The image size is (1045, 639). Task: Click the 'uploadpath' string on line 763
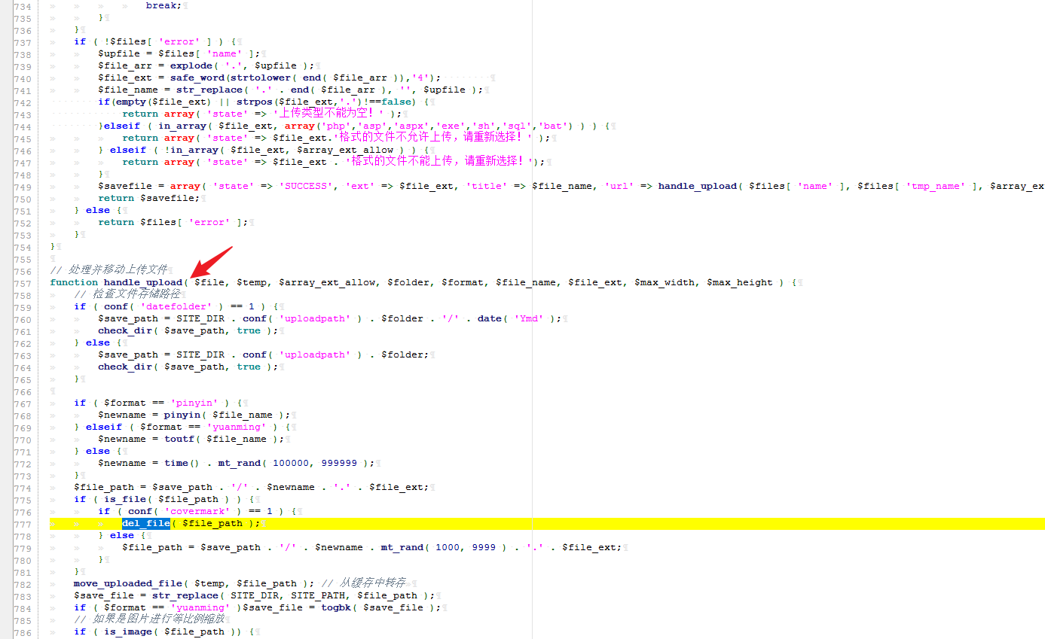[314, 354]
